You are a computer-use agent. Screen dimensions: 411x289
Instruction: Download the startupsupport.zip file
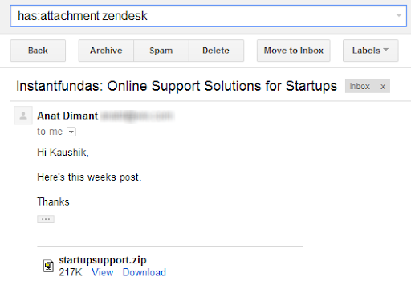(x=144, y=272)
